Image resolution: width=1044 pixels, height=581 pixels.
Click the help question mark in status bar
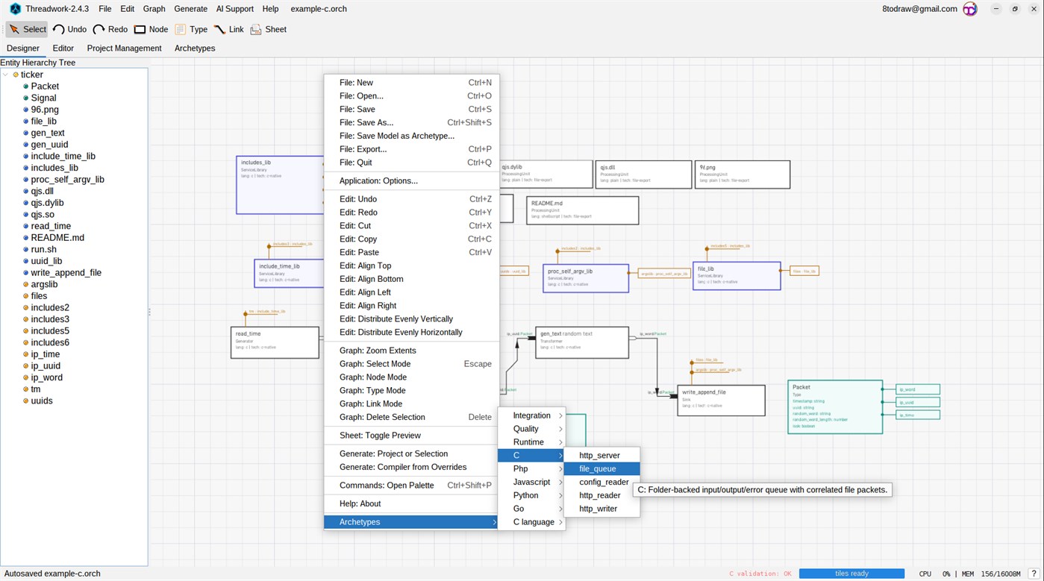(x=1034, y=574)
